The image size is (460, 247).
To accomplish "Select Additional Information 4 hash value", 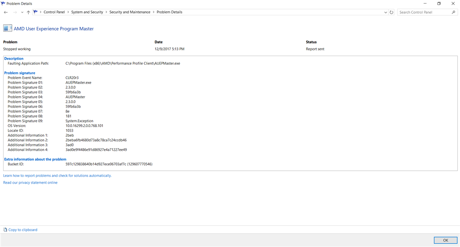I will 96,150.
